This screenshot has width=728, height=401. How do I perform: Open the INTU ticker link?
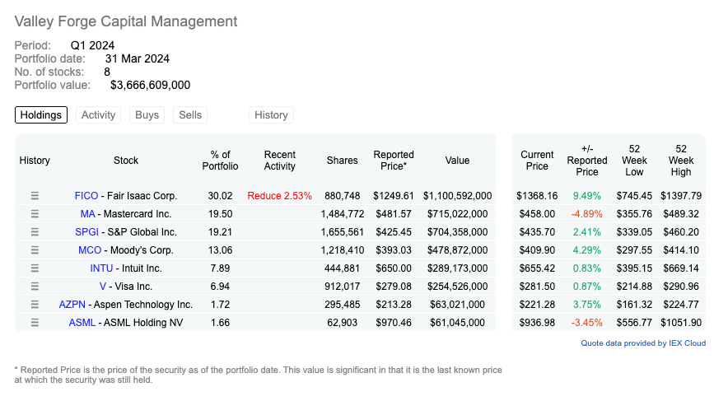pos(101,268)
